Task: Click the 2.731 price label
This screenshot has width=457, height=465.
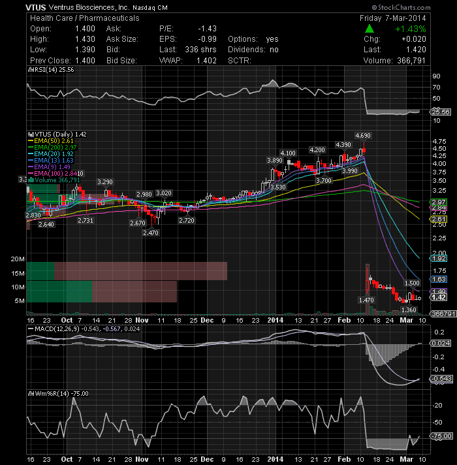Action: 86,220
